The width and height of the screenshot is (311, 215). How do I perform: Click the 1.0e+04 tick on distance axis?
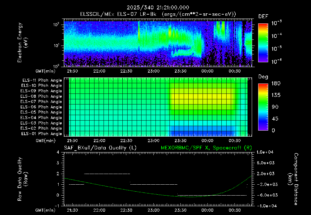265,152
